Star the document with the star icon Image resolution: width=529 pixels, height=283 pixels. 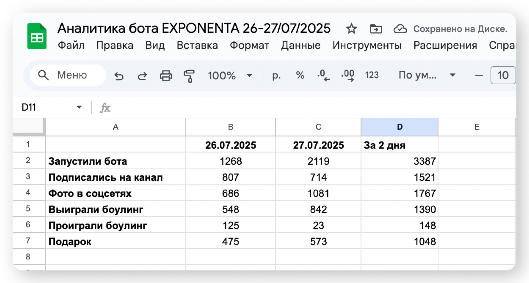pyautogui.click(x=351, y=29)
